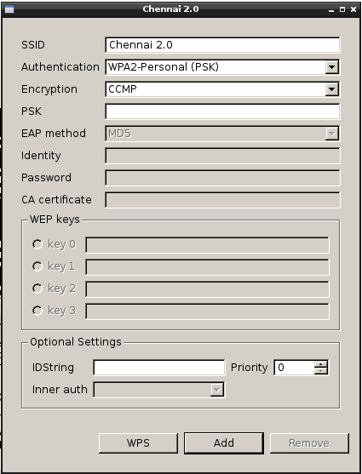The height and width of the screenshot is (474, 362).
Task: Increase Priority with up arrow
Action: (321, 364)
